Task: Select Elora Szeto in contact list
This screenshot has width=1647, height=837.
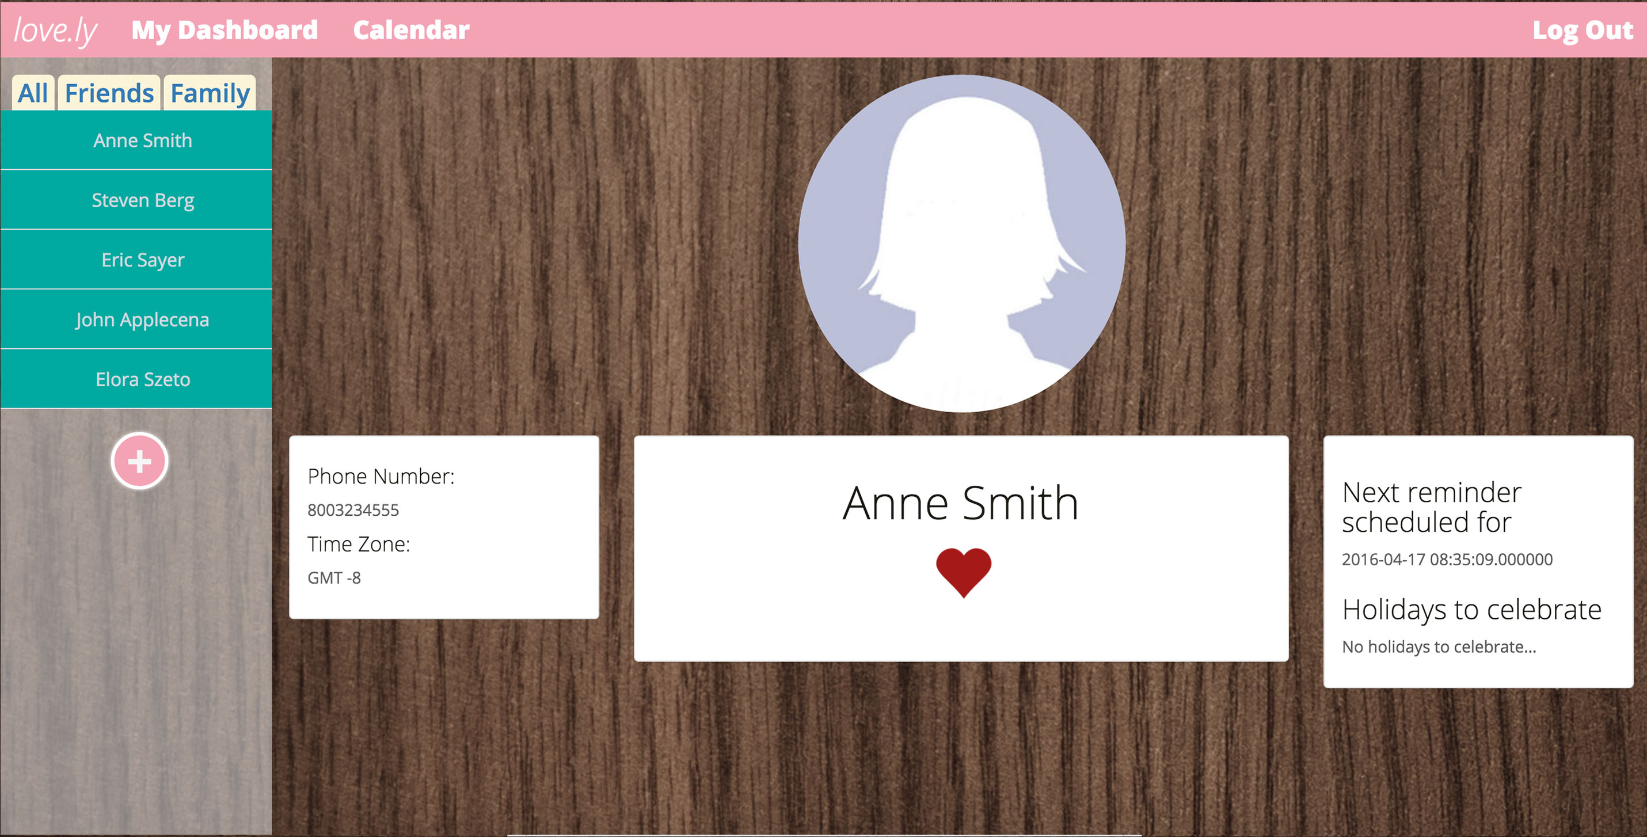Action: (x=143, y=379)
